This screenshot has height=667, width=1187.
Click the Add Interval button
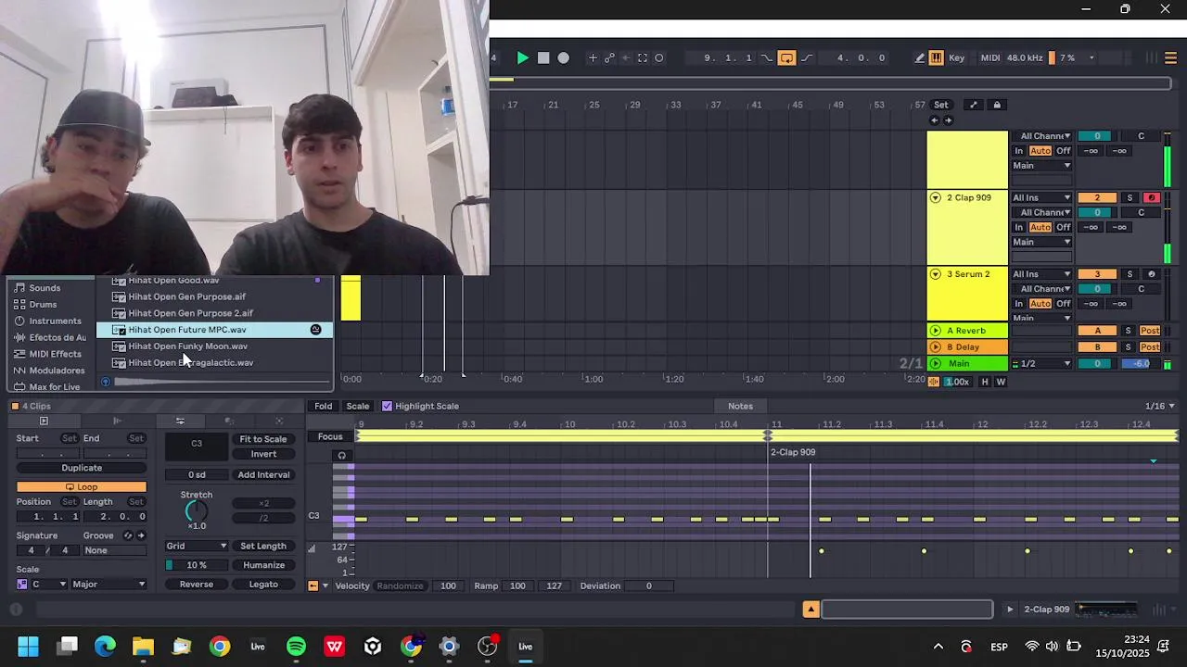(263, 475)
